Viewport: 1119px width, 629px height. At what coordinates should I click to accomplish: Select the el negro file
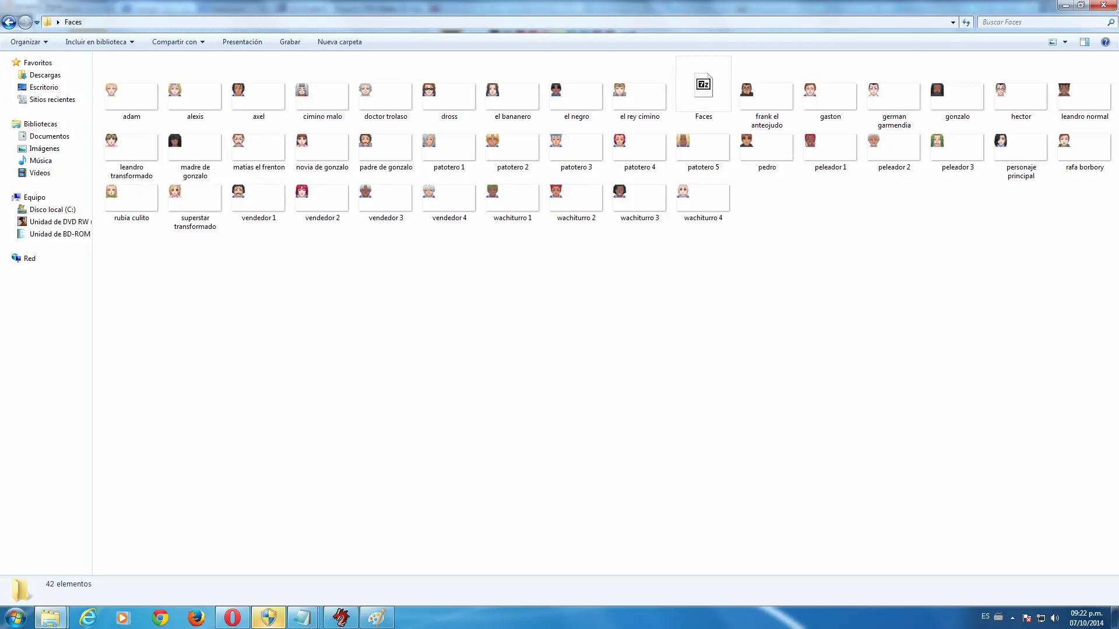[x=576, y=97]
